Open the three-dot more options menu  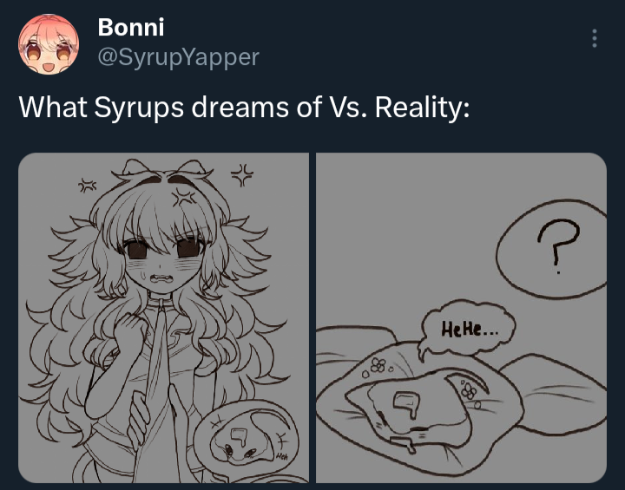pos(595,38)
